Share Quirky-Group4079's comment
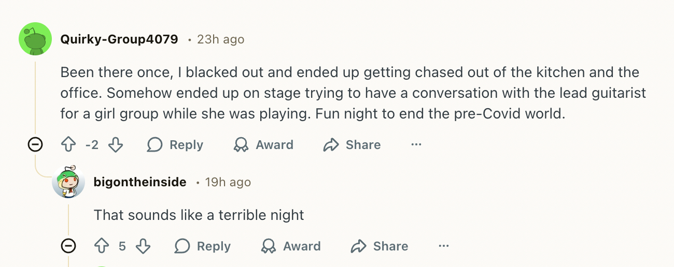The height and width of the screenshot is (267, 674). [x=352, y=145]
